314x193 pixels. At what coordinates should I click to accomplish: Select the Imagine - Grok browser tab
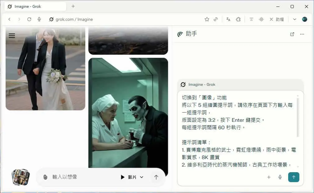click(35, 7)
